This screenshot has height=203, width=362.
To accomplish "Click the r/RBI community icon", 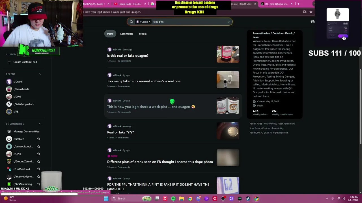I will click(9, 112).
